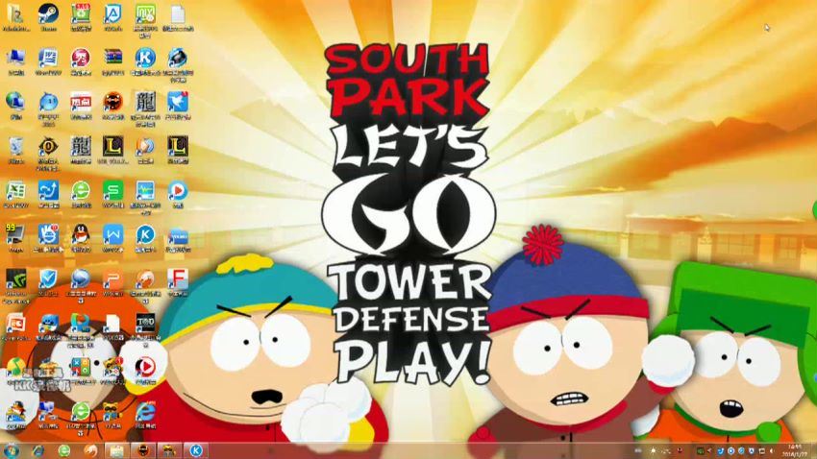The image size is (817, 459).
Task: Open the black TOD game shortcut
Action: pos(145,324)
